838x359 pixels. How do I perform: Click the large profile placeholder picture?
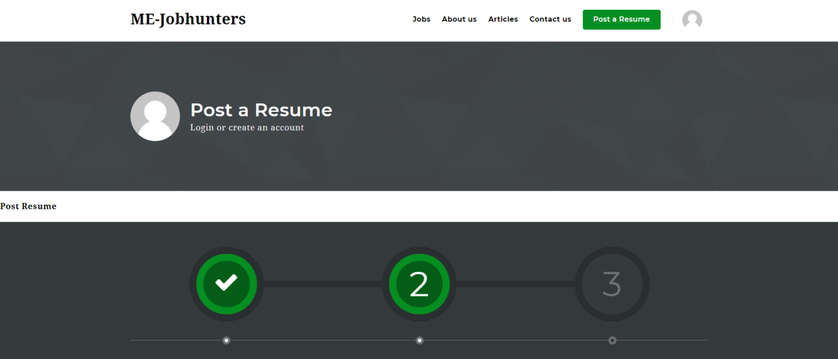(155, 116)
